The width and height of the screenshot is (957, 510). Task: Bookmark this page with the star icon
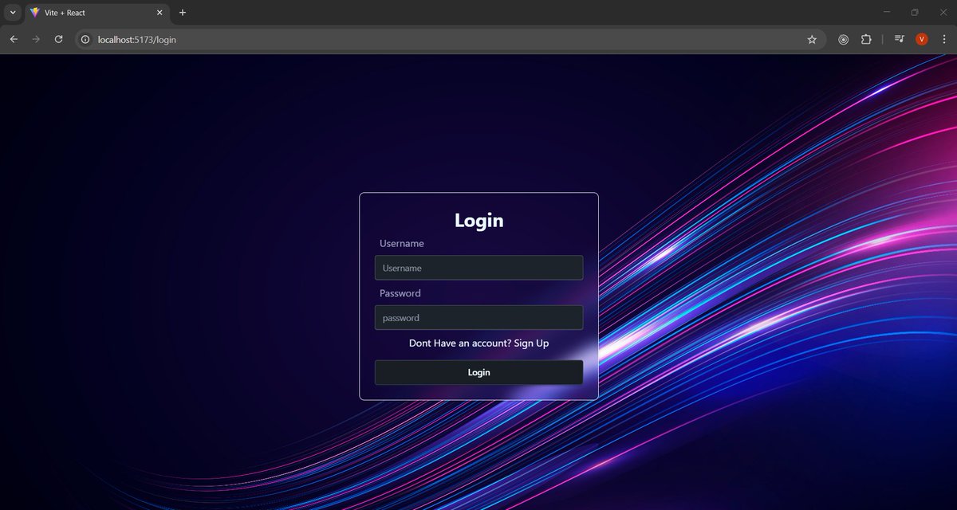point(812,39)
